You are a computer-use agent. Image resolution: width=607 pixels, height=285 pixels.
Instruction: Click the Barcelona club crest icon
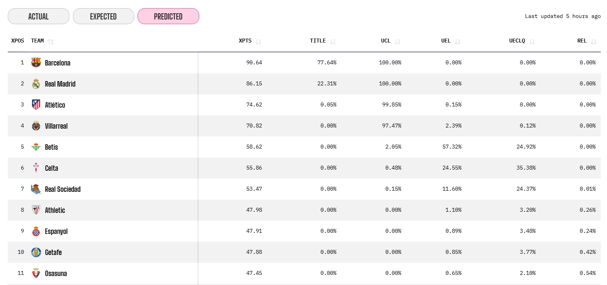[x=36, y=62]
